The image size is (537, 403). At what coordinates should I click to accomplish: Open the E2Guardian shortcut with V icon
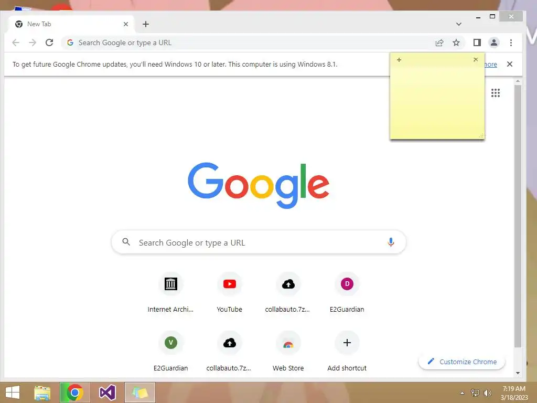pyautogui.click(x=170, y=352)
